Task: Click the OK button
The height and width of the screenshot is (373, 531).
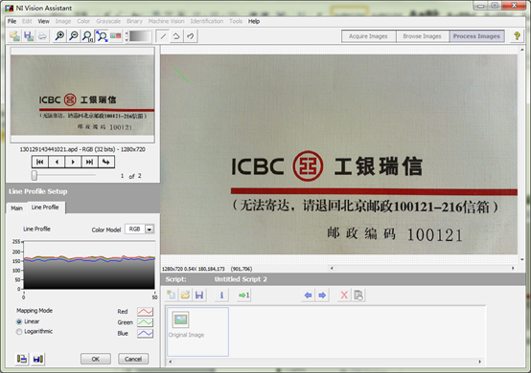Action: (x=96, y=359)
